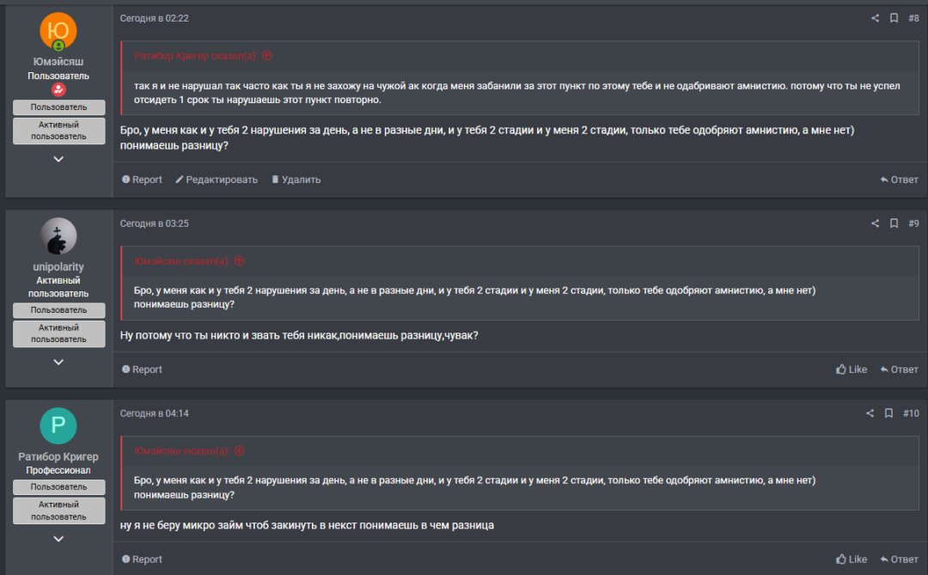Viewport: 928px width, 575px height.
Task: Delete post #8 with Удалить
Action: pyautogui.click(x=296, y=180)
